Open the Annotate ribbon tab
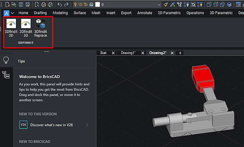 pyautogui.click(x=145, y=13)
